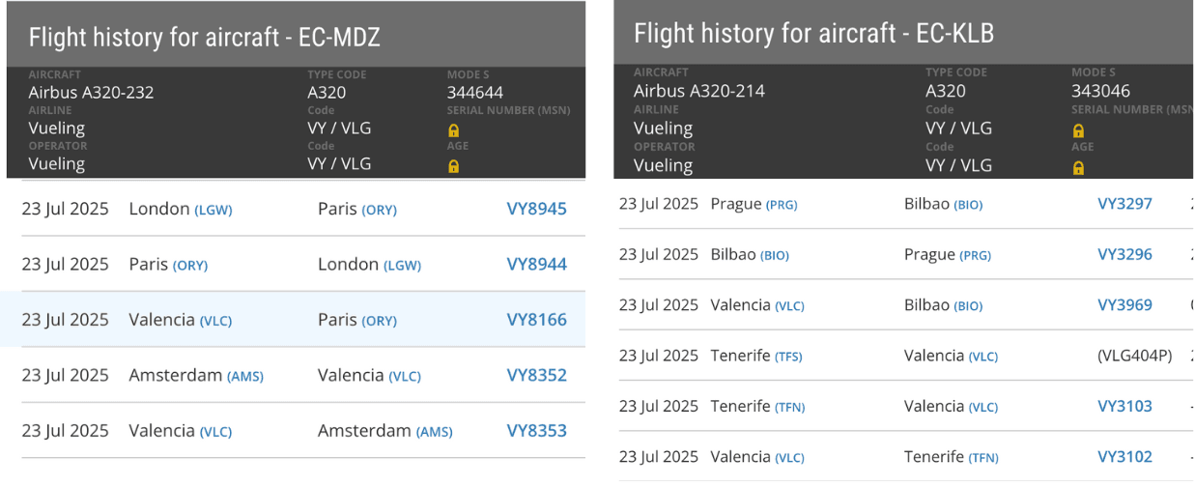Open flight VY3969 link

(x=1124, y=304)
